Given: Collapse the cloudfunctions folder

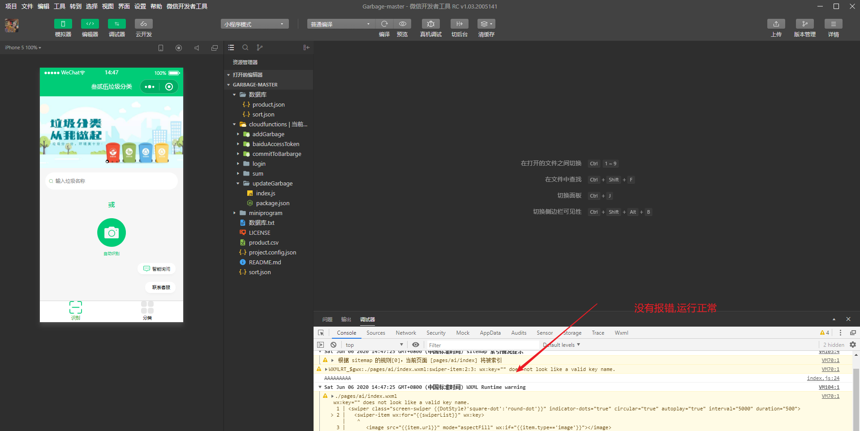Looking at the screenshot, I should [234, 124].
